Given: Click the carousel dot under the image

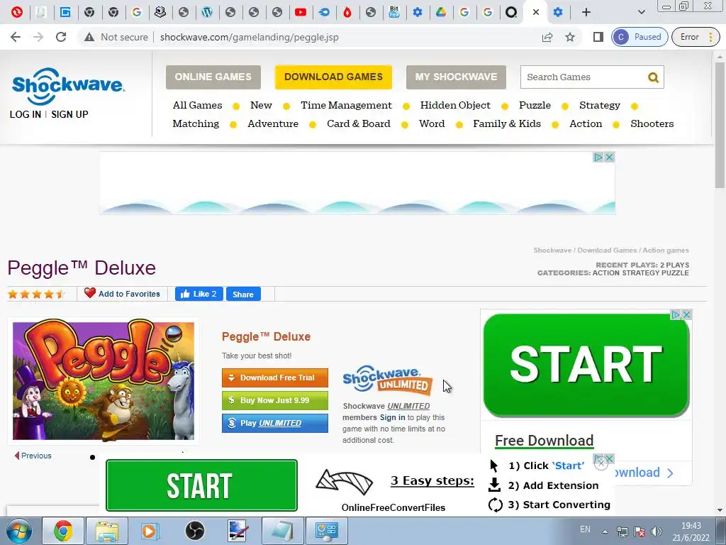Looking at the screenshot, I should click(93, 458).
